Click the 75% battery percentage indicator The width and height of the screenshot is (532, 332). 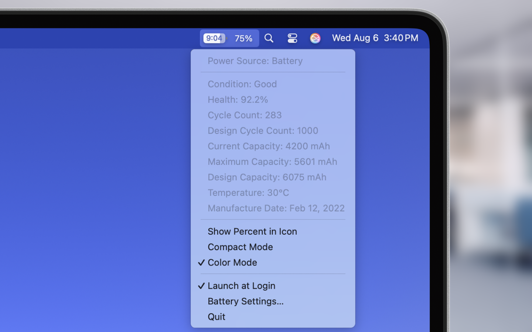(243, 38)
